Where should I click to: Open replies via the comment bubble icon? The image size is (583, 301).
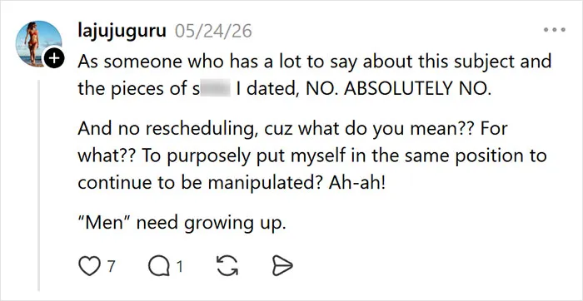pyautogui.click(x=158, y=266)
